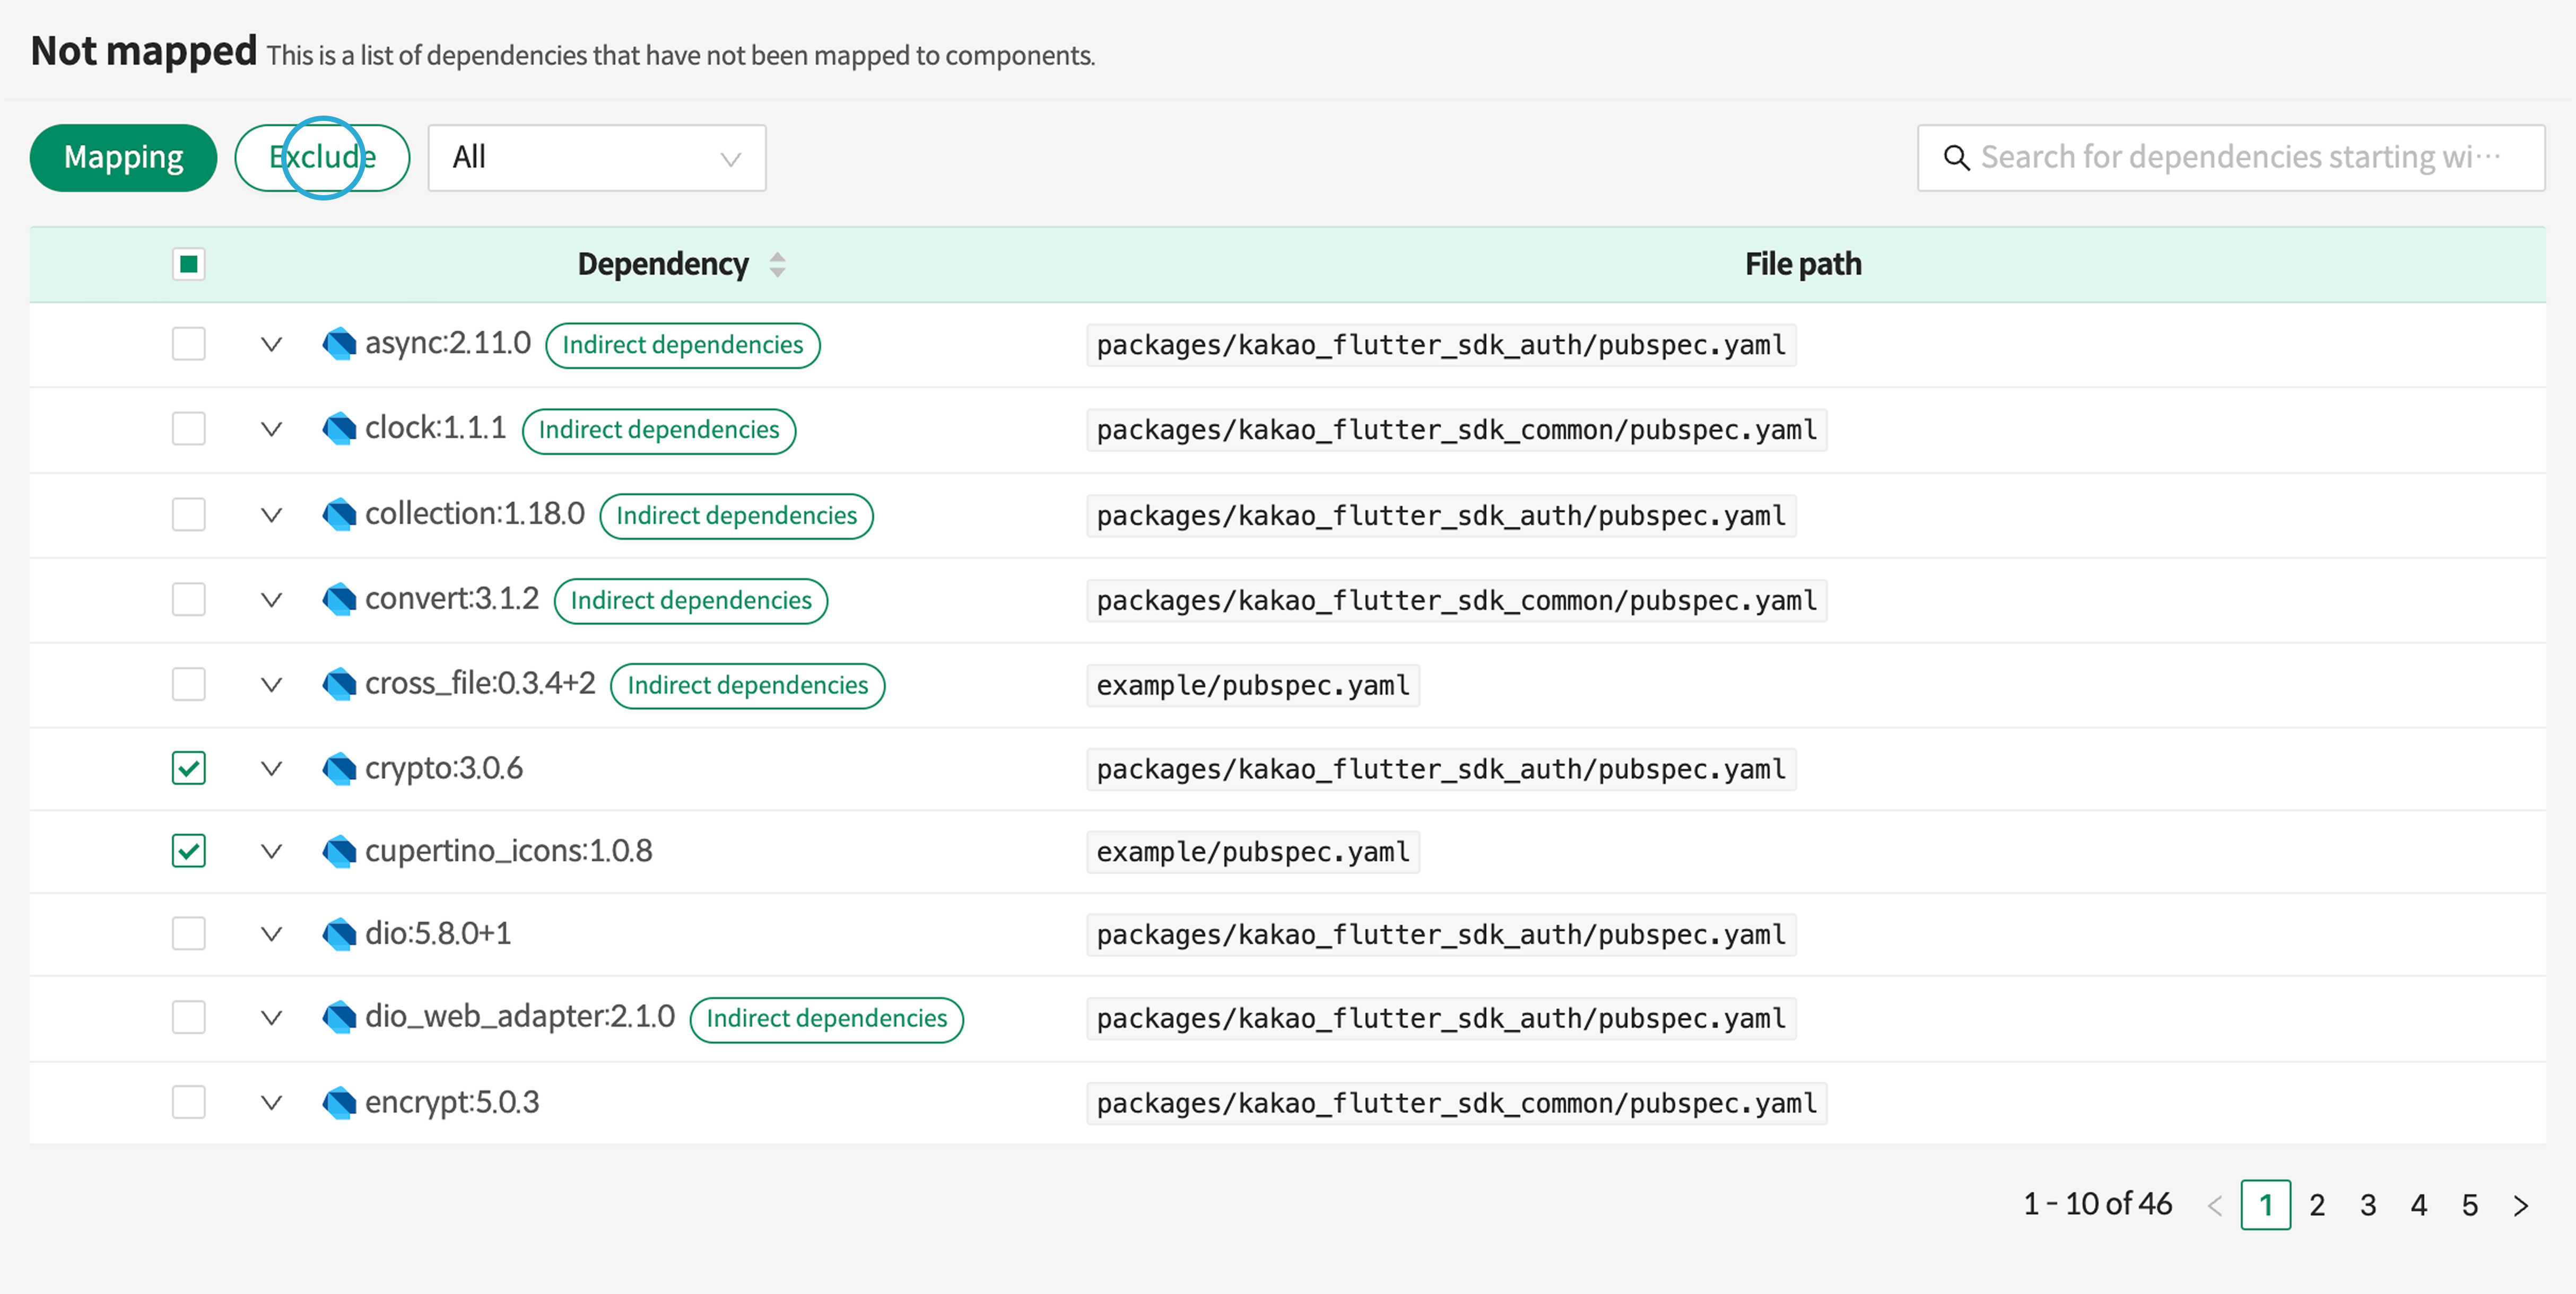Image resolution: width=2576 pixels, height=1294 pixels.
Task: Go to next page with right arrow
Action: (x=2520, y=1205)
